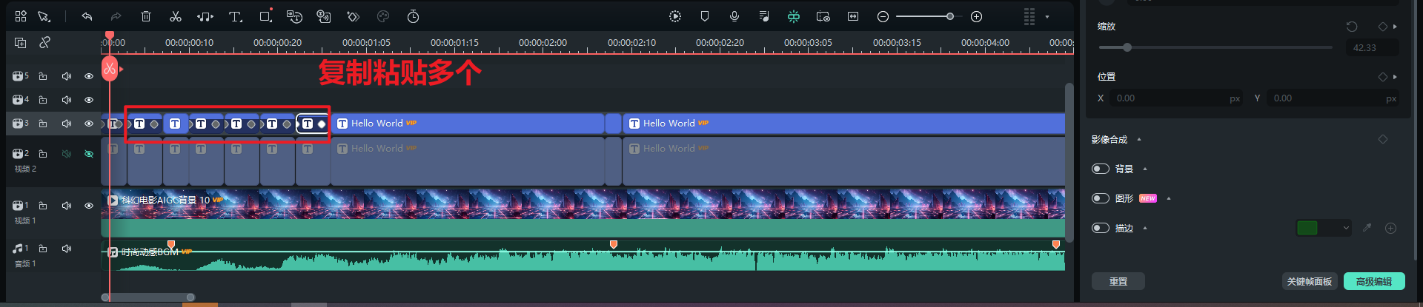Image resolution: width=1423 pixels, height=307 pixels.
Task: Click the microphone voiceover record icon
Action: click(x=734, y=16)
